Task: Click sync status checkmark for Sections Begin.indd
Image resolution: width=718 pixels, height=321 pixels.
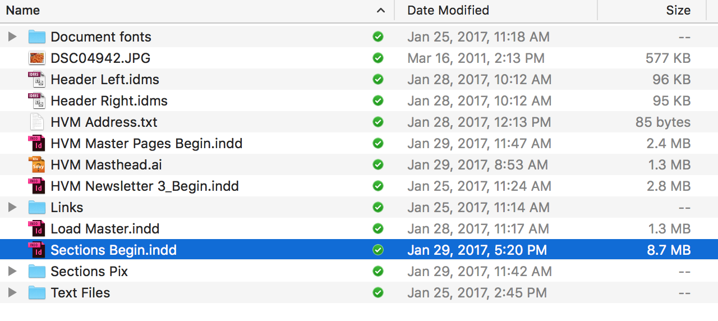Action: (x=378, y=250)
